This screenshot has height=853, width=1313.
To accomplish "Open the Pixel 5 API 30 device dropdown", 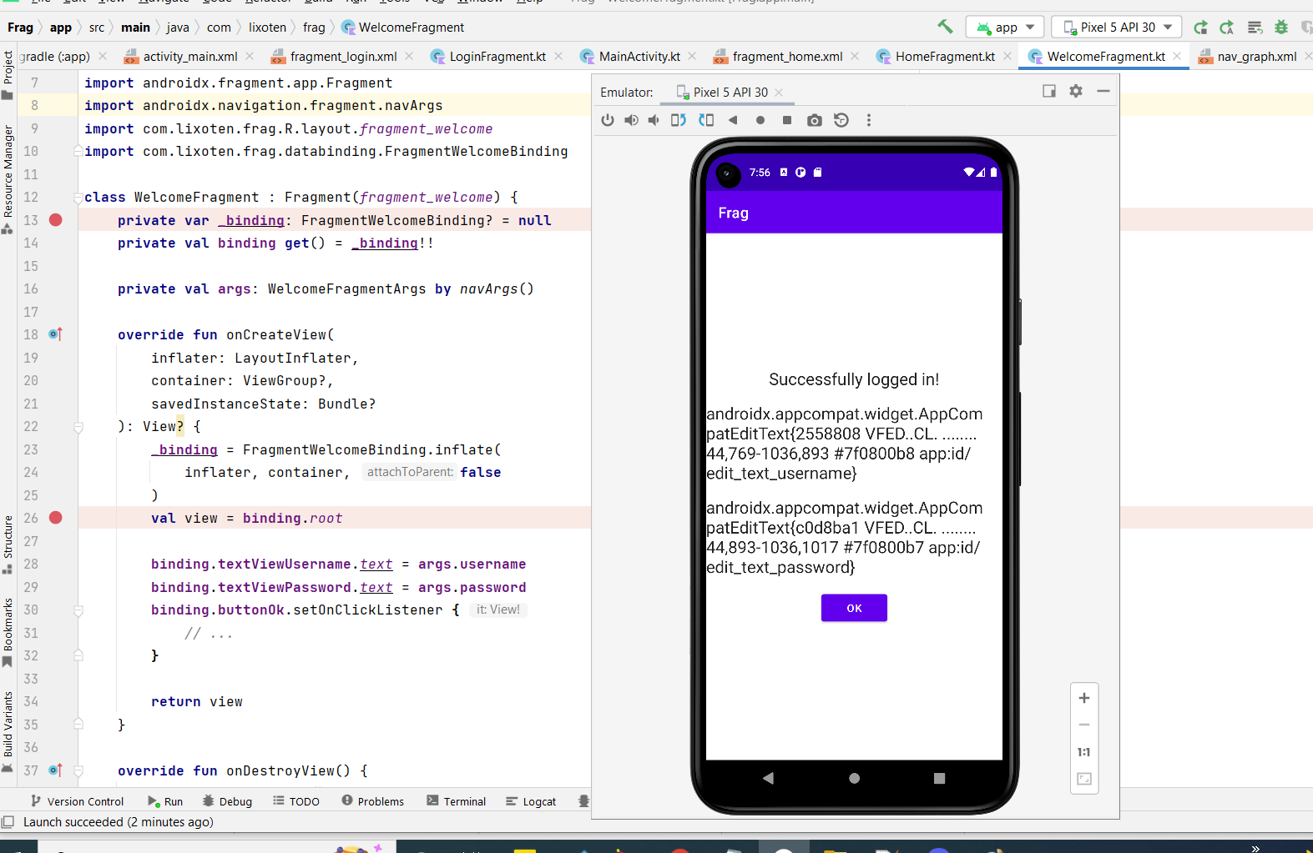I will point(1117,28).
